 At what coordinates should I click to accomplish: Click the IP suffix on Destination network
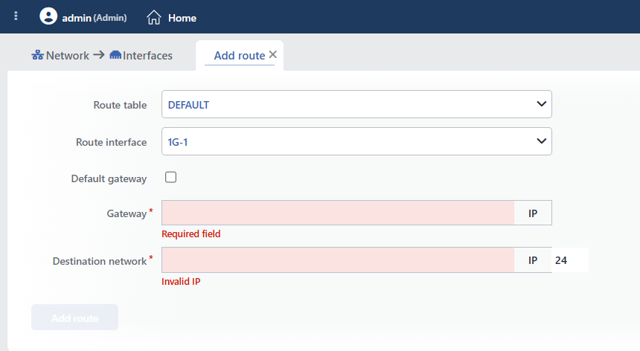point(533,260)
